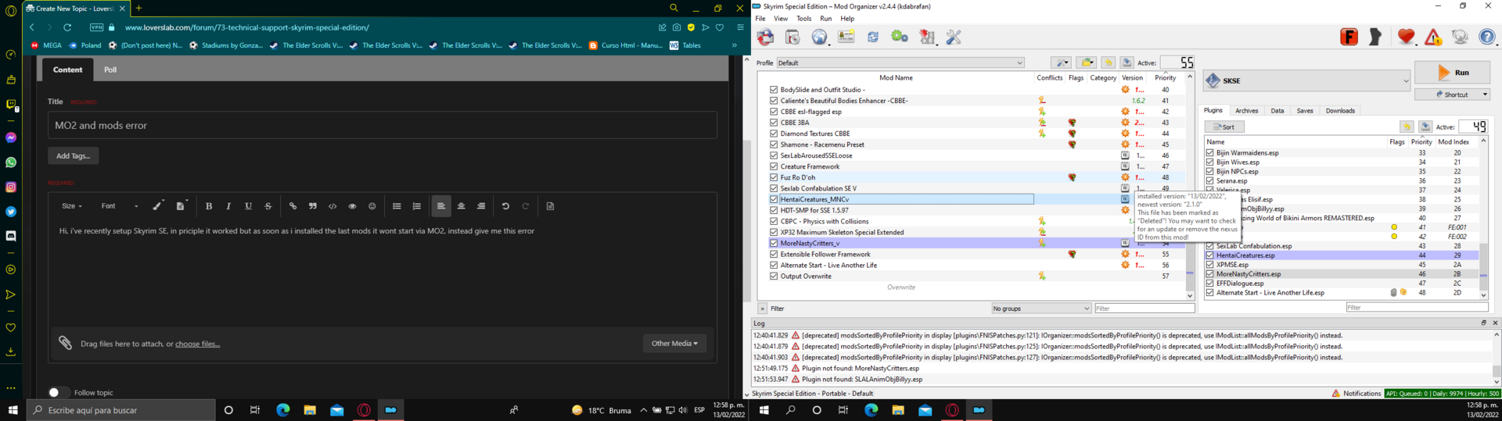This screenshot has height=421, width=1502.
Task: Open Settings wrench-and-screwdriver icon in Mod Organizer
Action: point(954,37)
